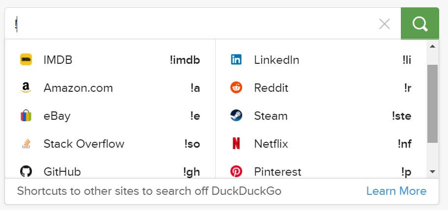
Task: Focus the search input field
Action: [x=195, y=24]
